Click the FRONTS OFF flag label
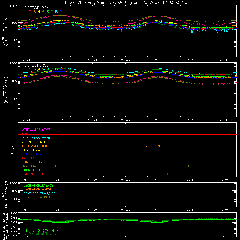 [x=32, y=170]
